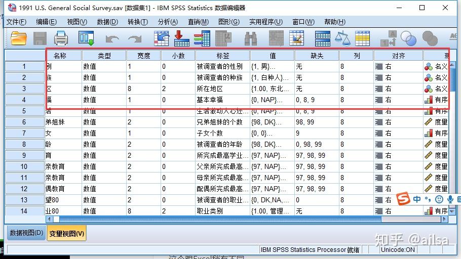Click the vertical scrollbar down arrow

click(452, 211)
